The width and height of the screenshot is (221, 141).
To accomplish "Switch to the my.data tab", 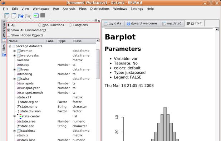I will coord(113,23).
